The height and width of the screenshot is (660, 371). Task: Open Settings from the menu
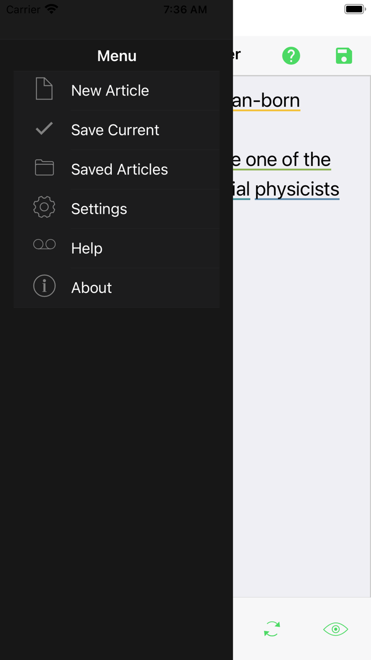click(x=99, y=209)
